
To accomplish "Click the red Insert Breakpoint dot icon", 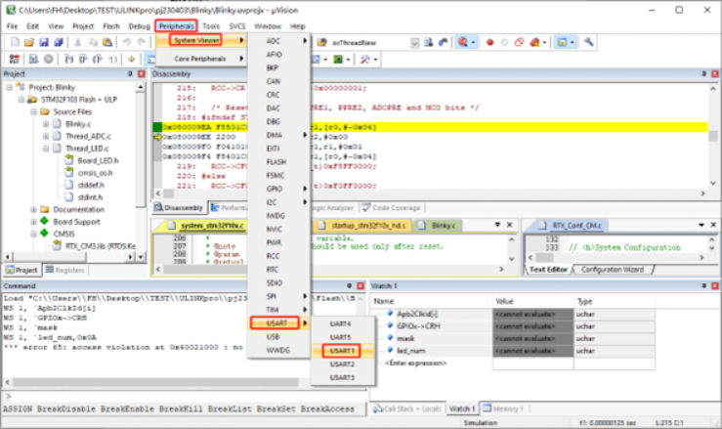I will (x=490, y=43).
